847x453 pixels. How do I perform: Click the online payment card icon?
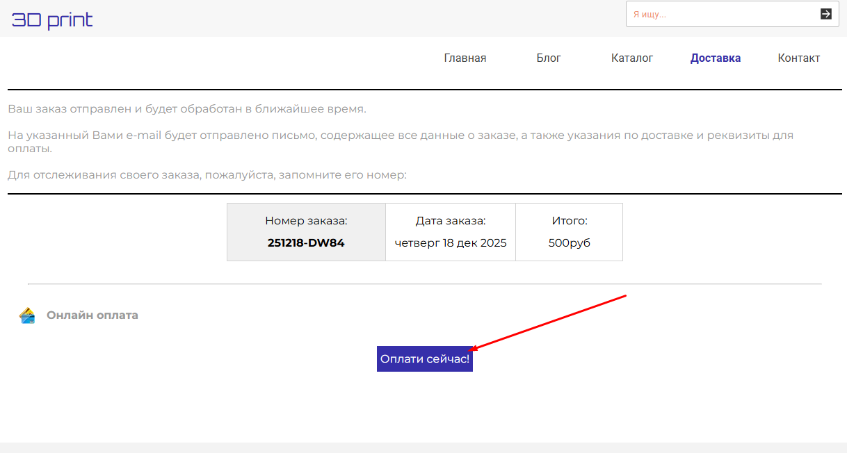point(28,315)
